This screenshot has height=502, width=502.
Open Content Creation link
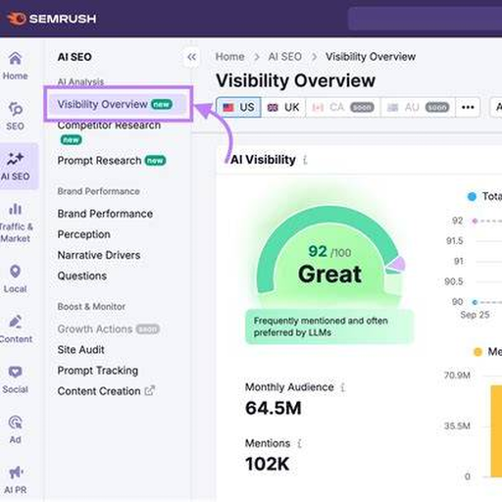[x=99, y=391]
